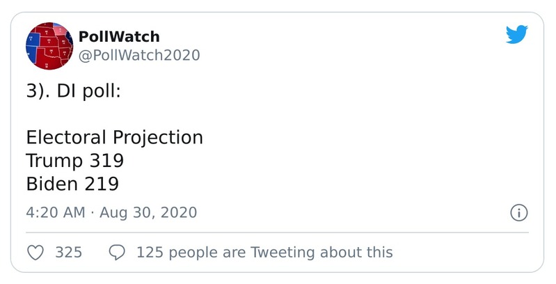Click the "3). DI poll:" text line

pos(74,91)
